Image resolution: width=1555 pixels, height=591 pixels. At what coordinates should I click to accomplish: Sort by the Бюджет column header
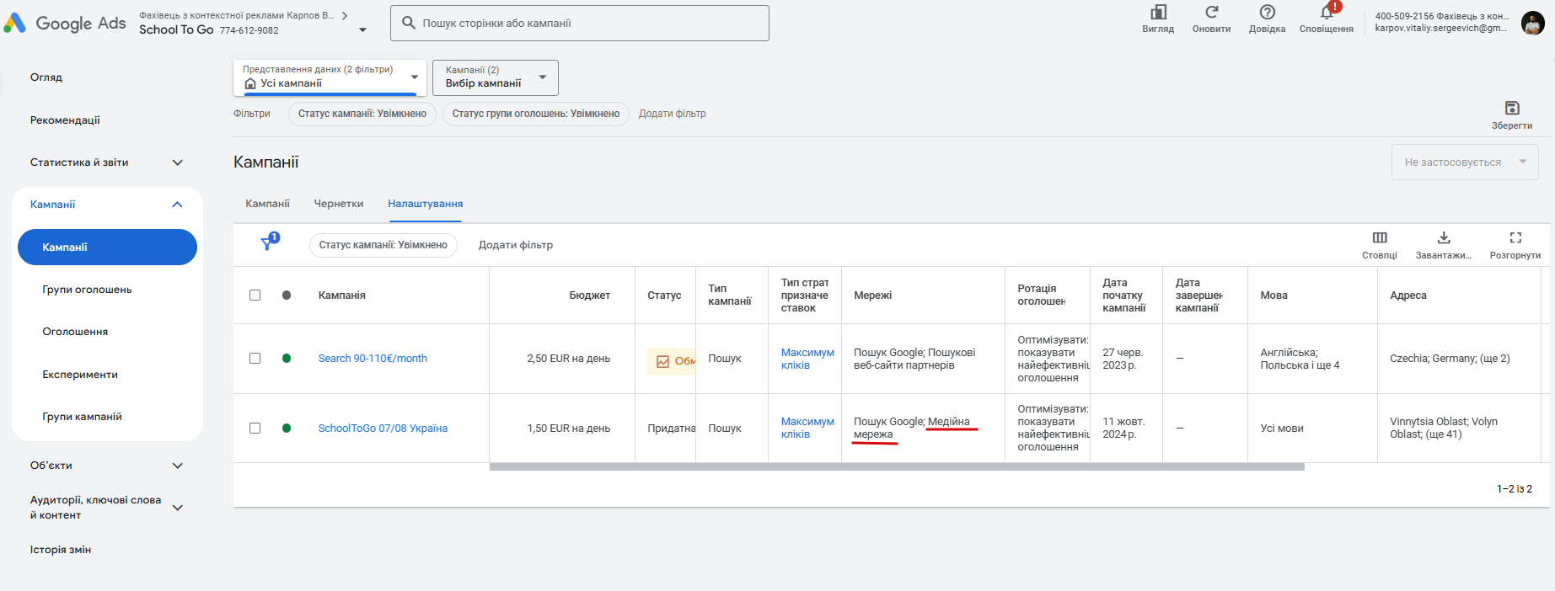click(x=589, y=295)
